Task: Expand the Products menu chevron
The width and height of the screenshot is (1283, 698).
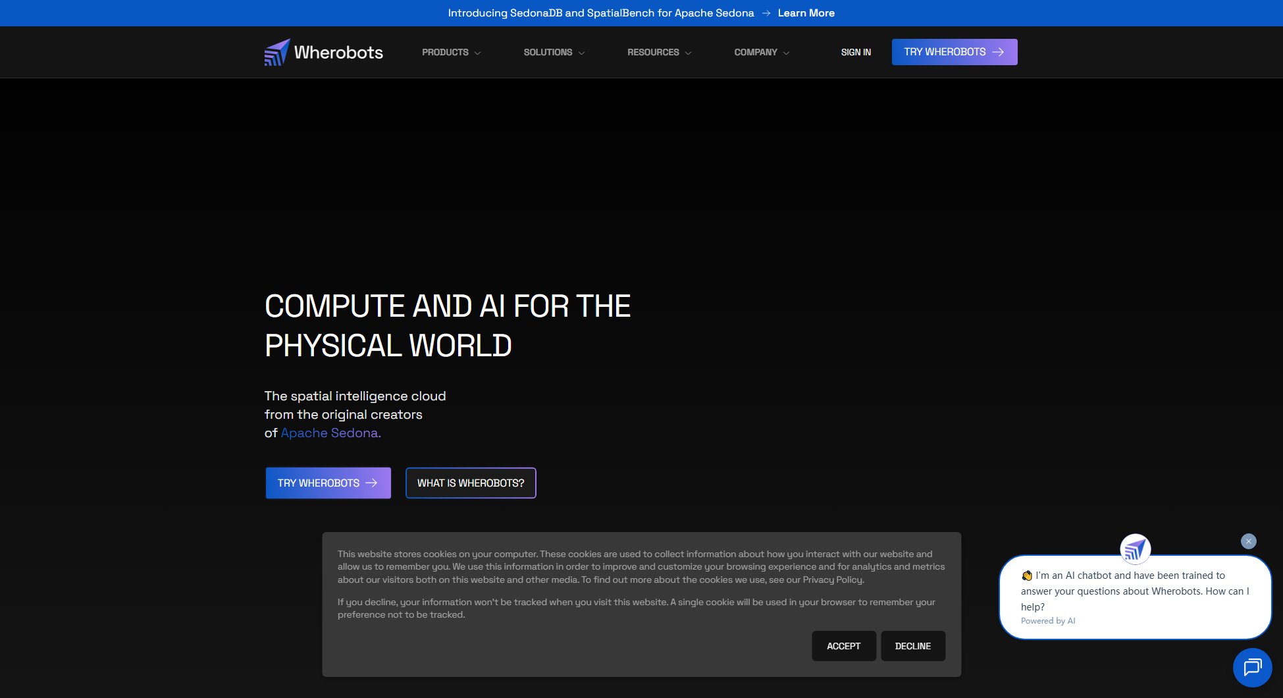Action: (x=477, y=53)
